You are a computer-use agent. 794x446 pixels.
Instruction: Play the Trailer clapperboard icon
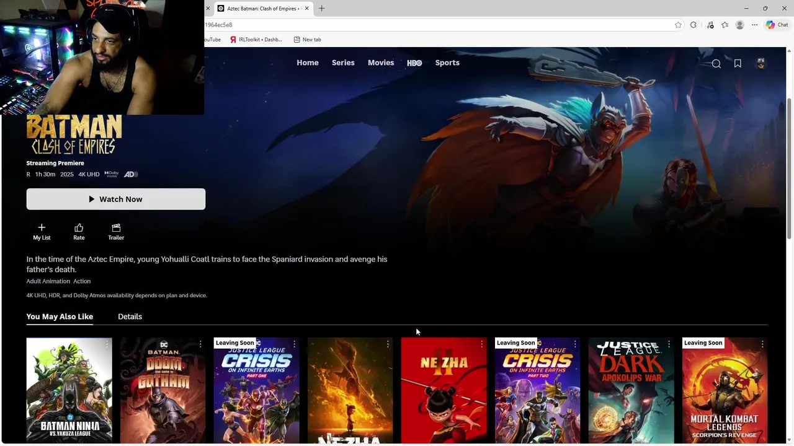pyautogui.click(x=116, y=232)
